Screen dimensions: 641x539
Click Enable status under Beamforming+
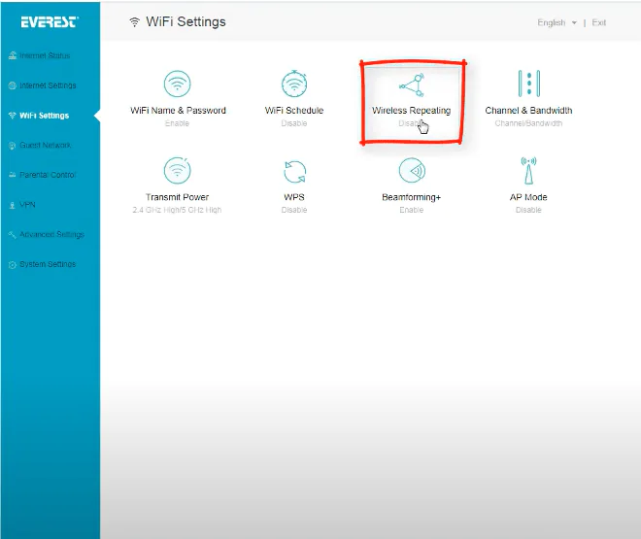(411, 210)
